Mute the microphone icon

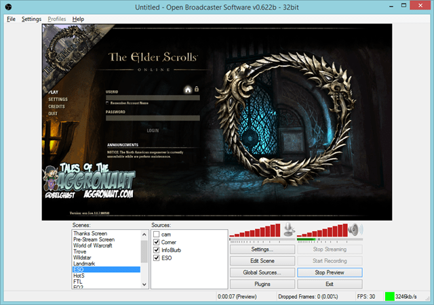tap(290, 229)
